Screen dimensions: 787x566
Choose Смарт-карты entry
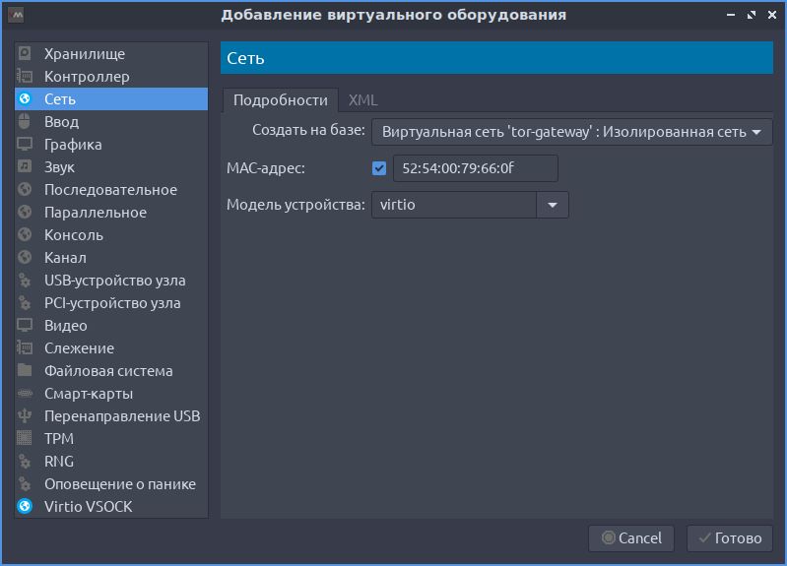click(x=111, y=394)
